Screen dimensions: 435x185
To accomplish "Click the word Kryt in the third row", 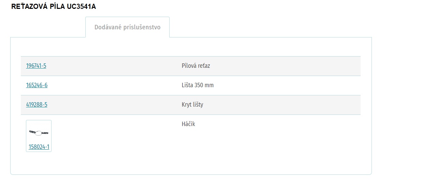I will pyautogui.click(x=187, y=105).
